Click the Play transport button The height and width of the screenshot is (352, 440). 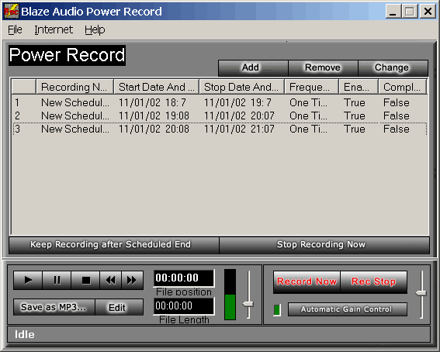tap(28, 280)
